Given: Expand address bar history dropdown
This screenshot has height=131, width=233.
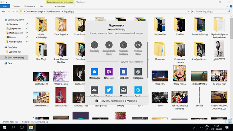Looking at the screenshot, I should 189,11.
